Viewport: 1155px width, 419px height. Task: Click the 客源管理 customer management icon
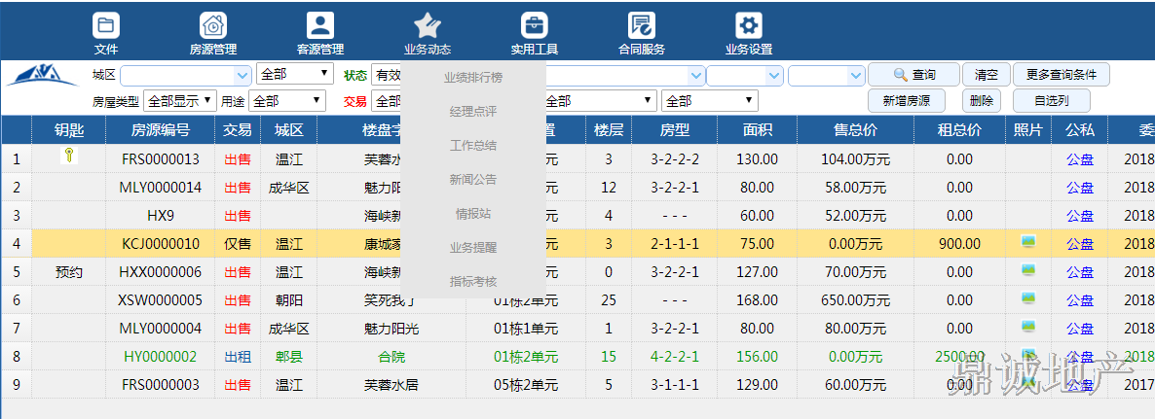click(320, 26)
